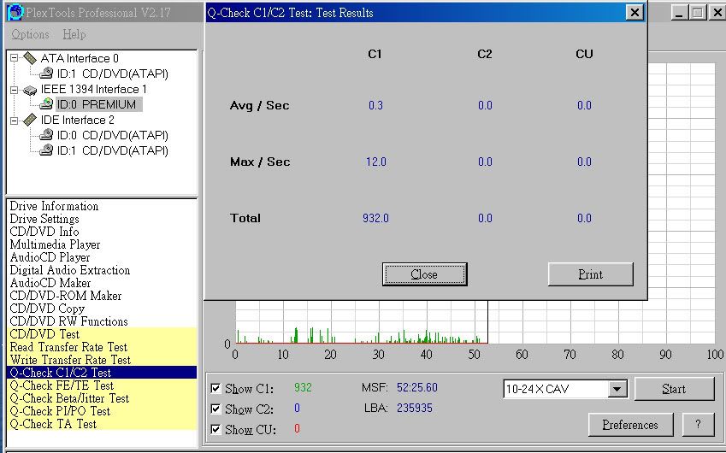This screenshot has width=726, height=453.
Task: Click ATA Interface 0 label
Action: point(80,58)
